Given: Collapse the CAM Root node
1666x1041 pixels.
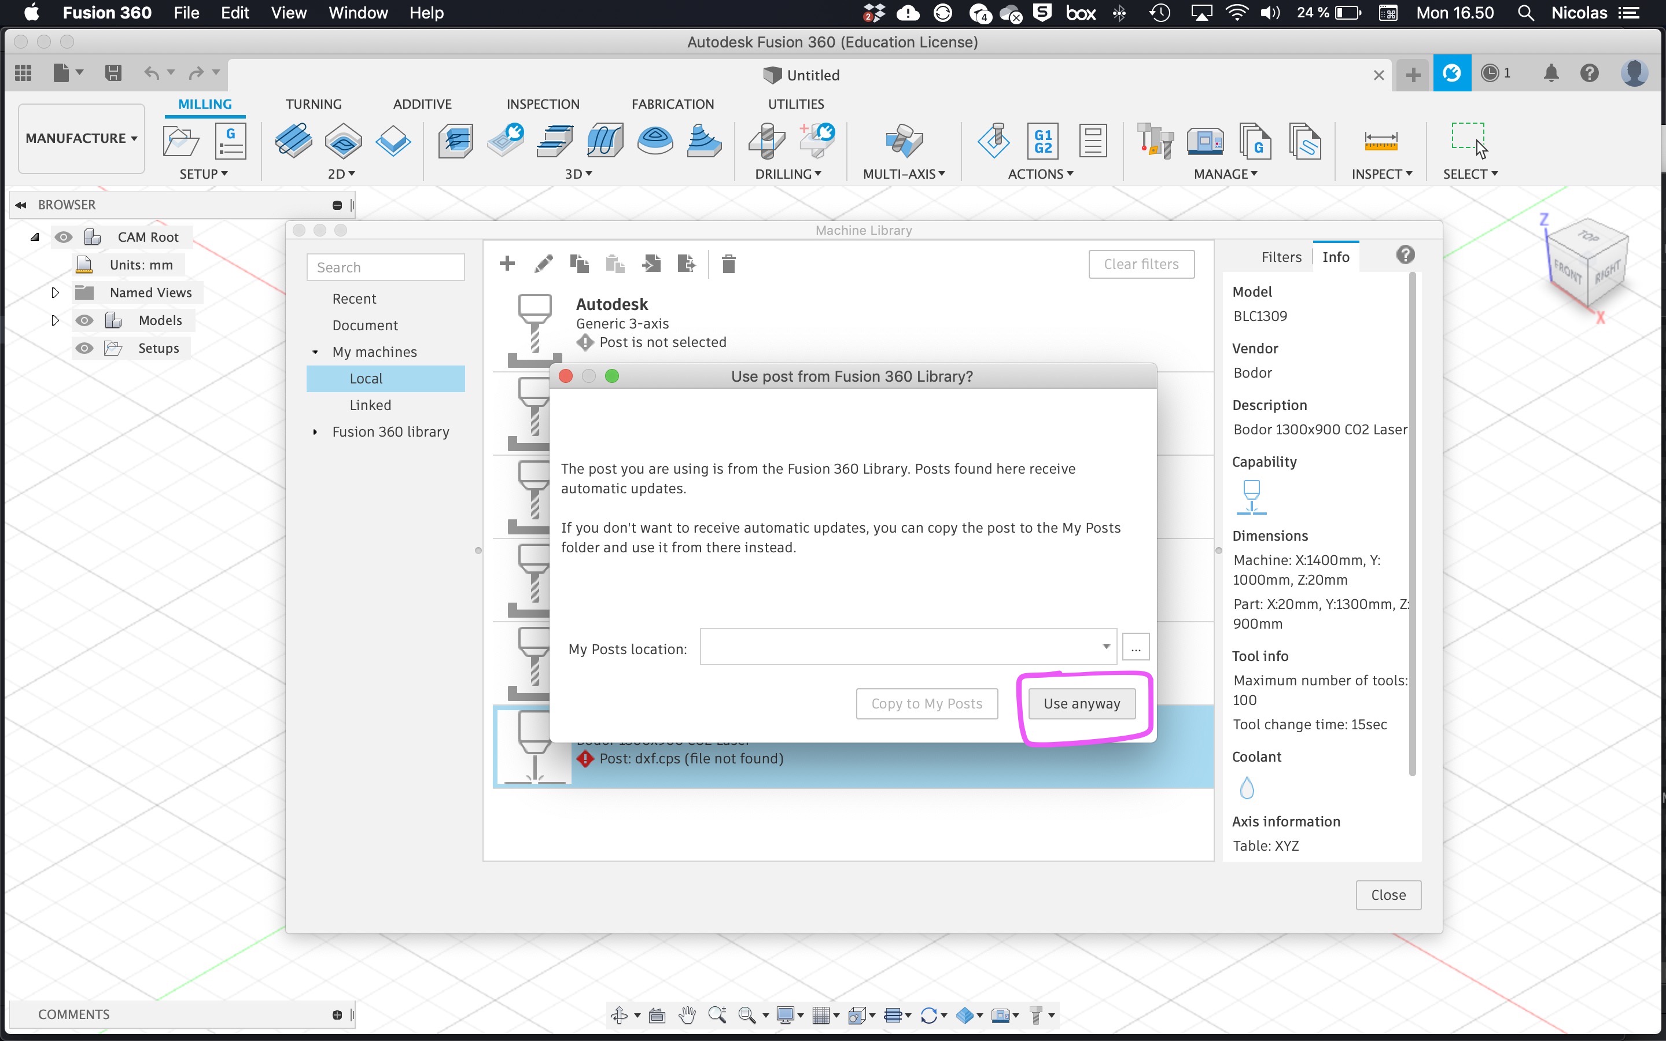Looking at the screenshot, I should click(x=35, y=238).
